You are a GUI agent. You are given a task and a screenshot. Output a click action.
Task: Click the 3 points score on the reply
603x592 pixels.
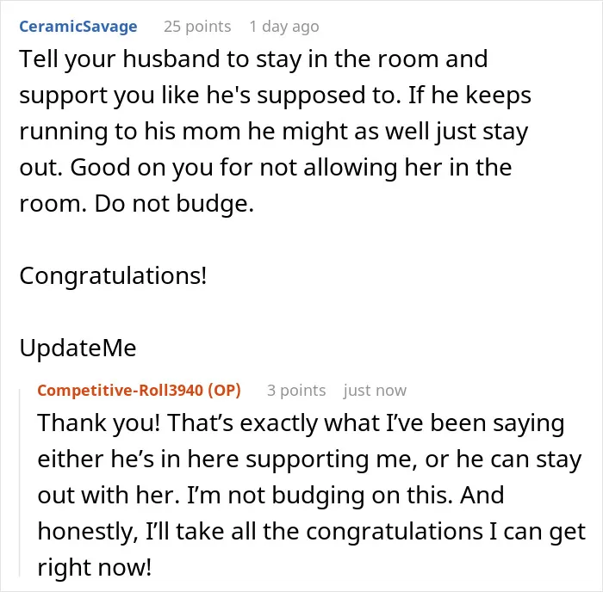(x=296, y=391)
